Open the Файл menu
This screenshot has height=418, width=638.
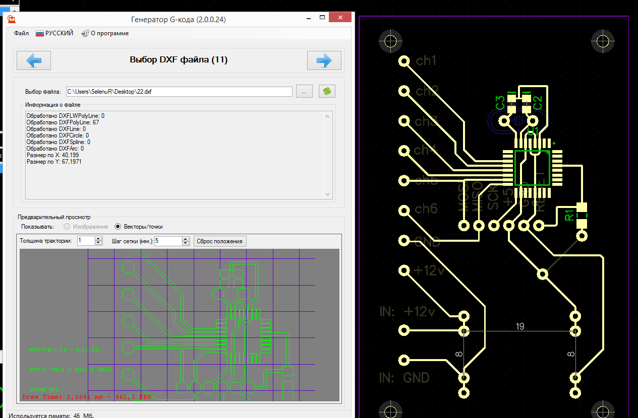tap(21, 33)
